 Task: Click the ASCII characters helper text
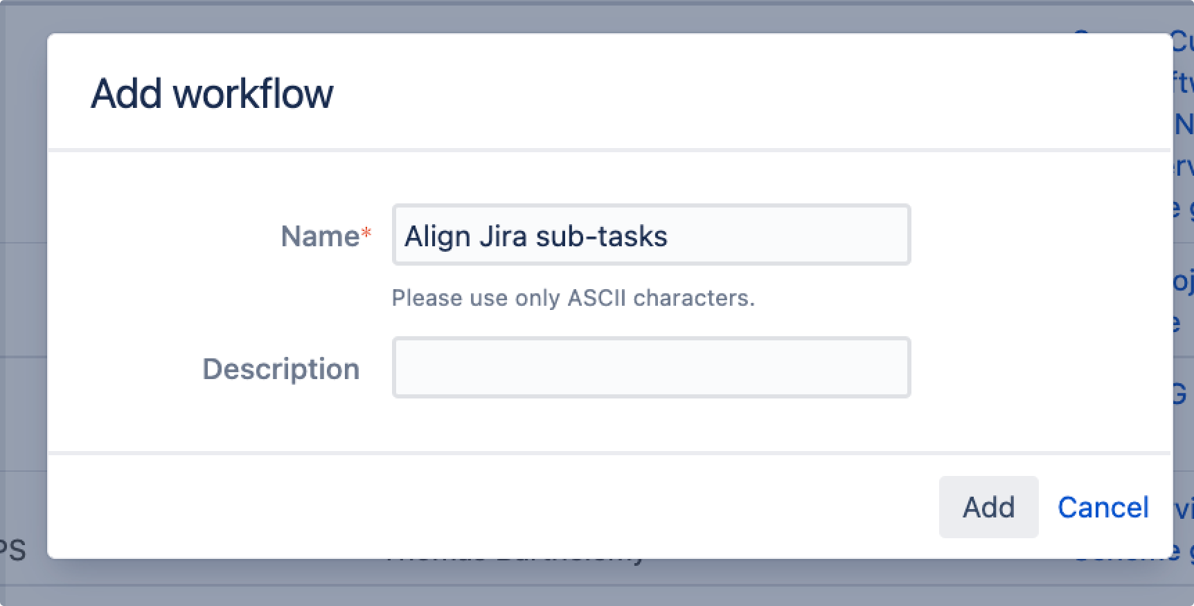coord(573,298)
